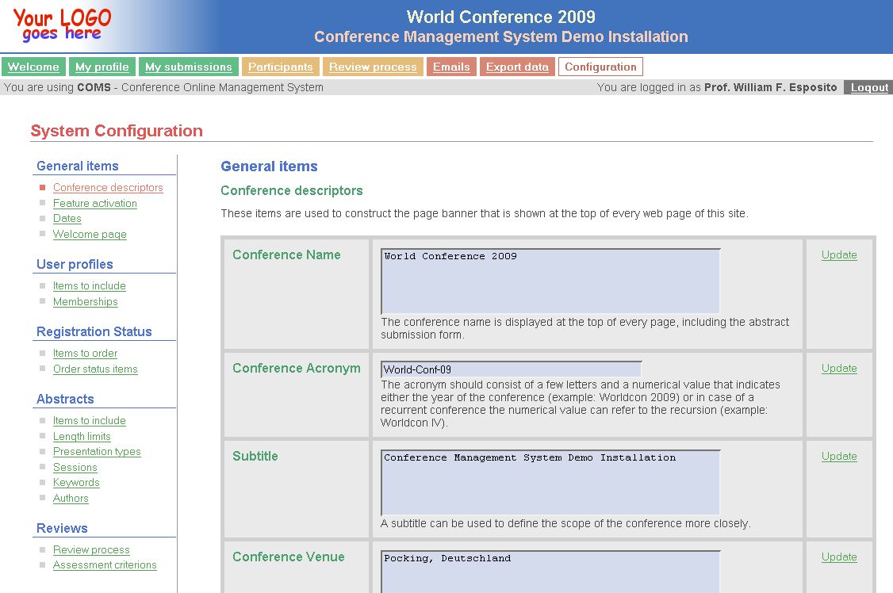This screenshot has width=893, height=593.
Task: Open the Welcome tab
Action: [x=33, y=67]
